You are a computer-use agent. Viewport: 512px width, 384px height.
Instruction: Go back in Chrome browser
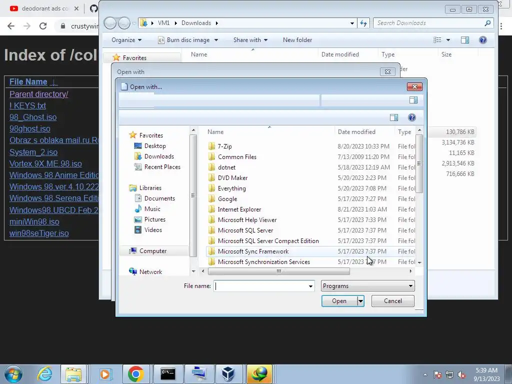click(11, 26)
